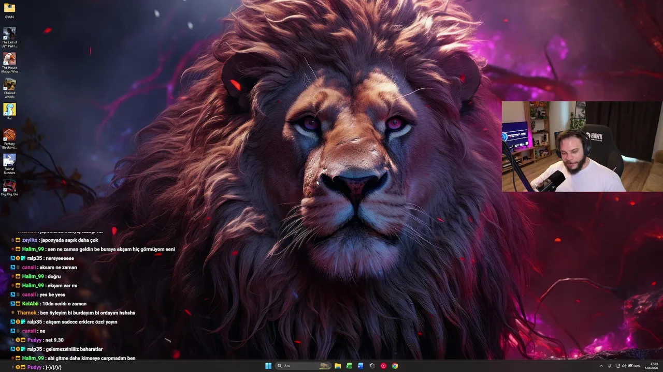This screenshot has width=663, height=372.
Task: Select the Dig, Dig, Die desktop shortcut
Action: point(9,188)
